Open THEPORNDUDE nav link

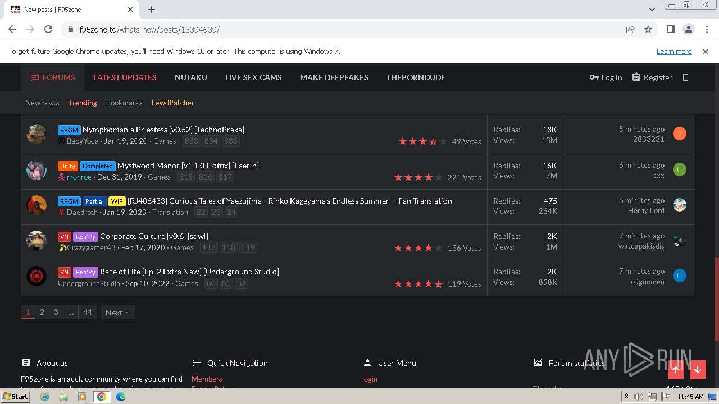(x=416, y=77)
